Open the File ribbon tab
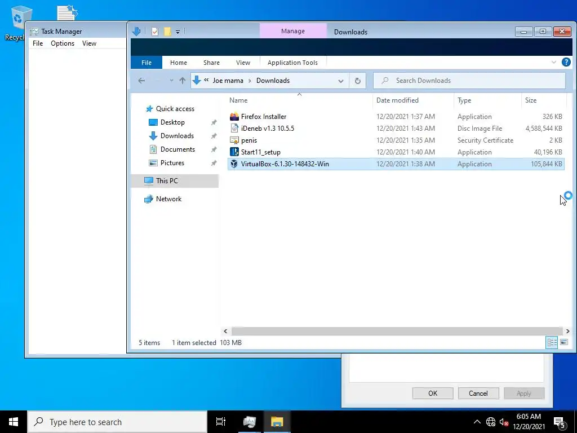 147,63
